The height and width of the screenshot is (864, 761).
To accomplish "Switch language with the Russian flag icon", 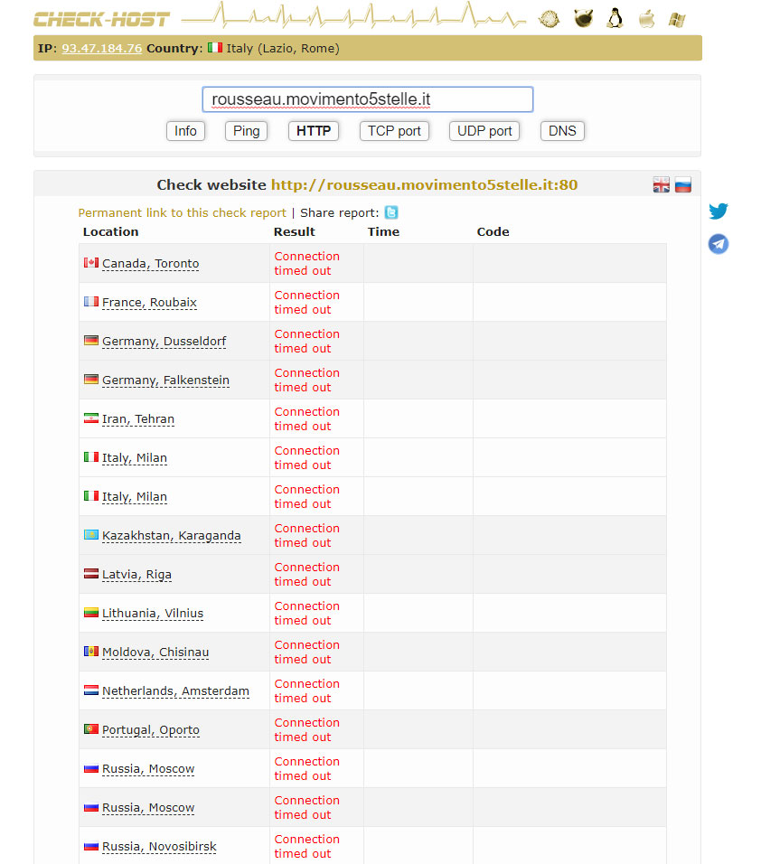I will coord(683,185).
